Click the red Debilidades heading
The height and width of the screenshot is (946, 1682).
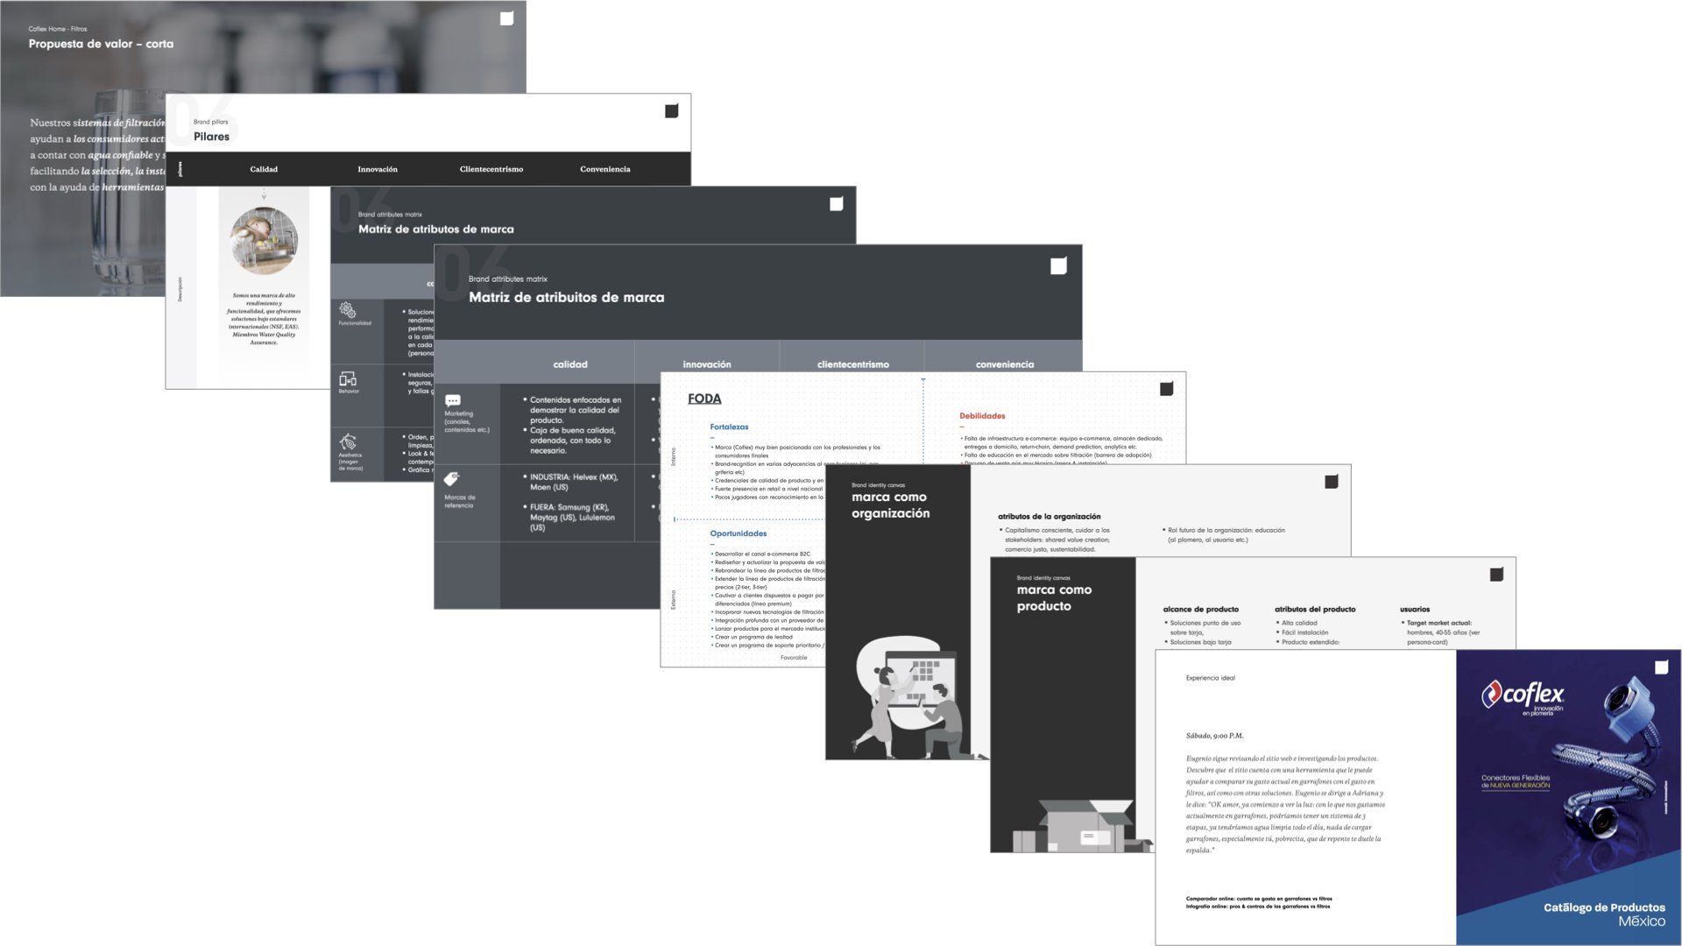pos(982,416)
